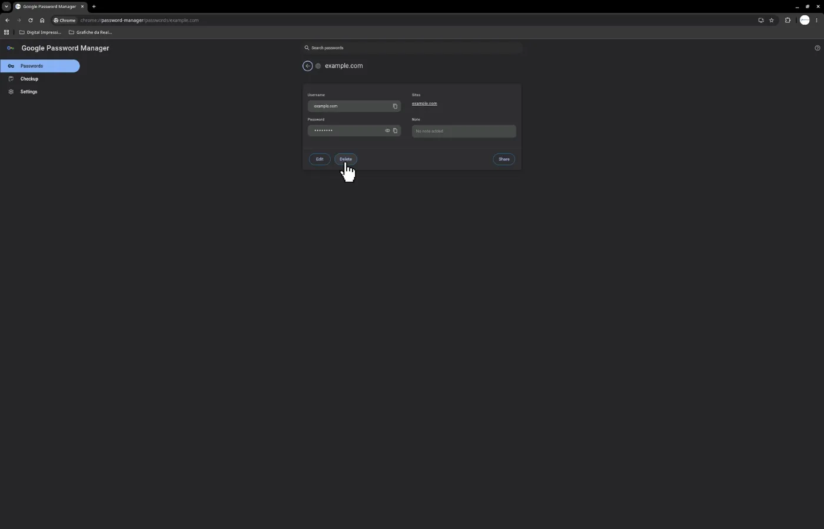This screenshot has height=529, width=824.
Task: Open the Extensions puzzle icon
Action: 788,20
